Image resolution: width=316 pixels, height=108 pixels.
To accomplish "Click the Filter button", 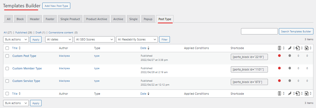I will [x=164, y=39].
